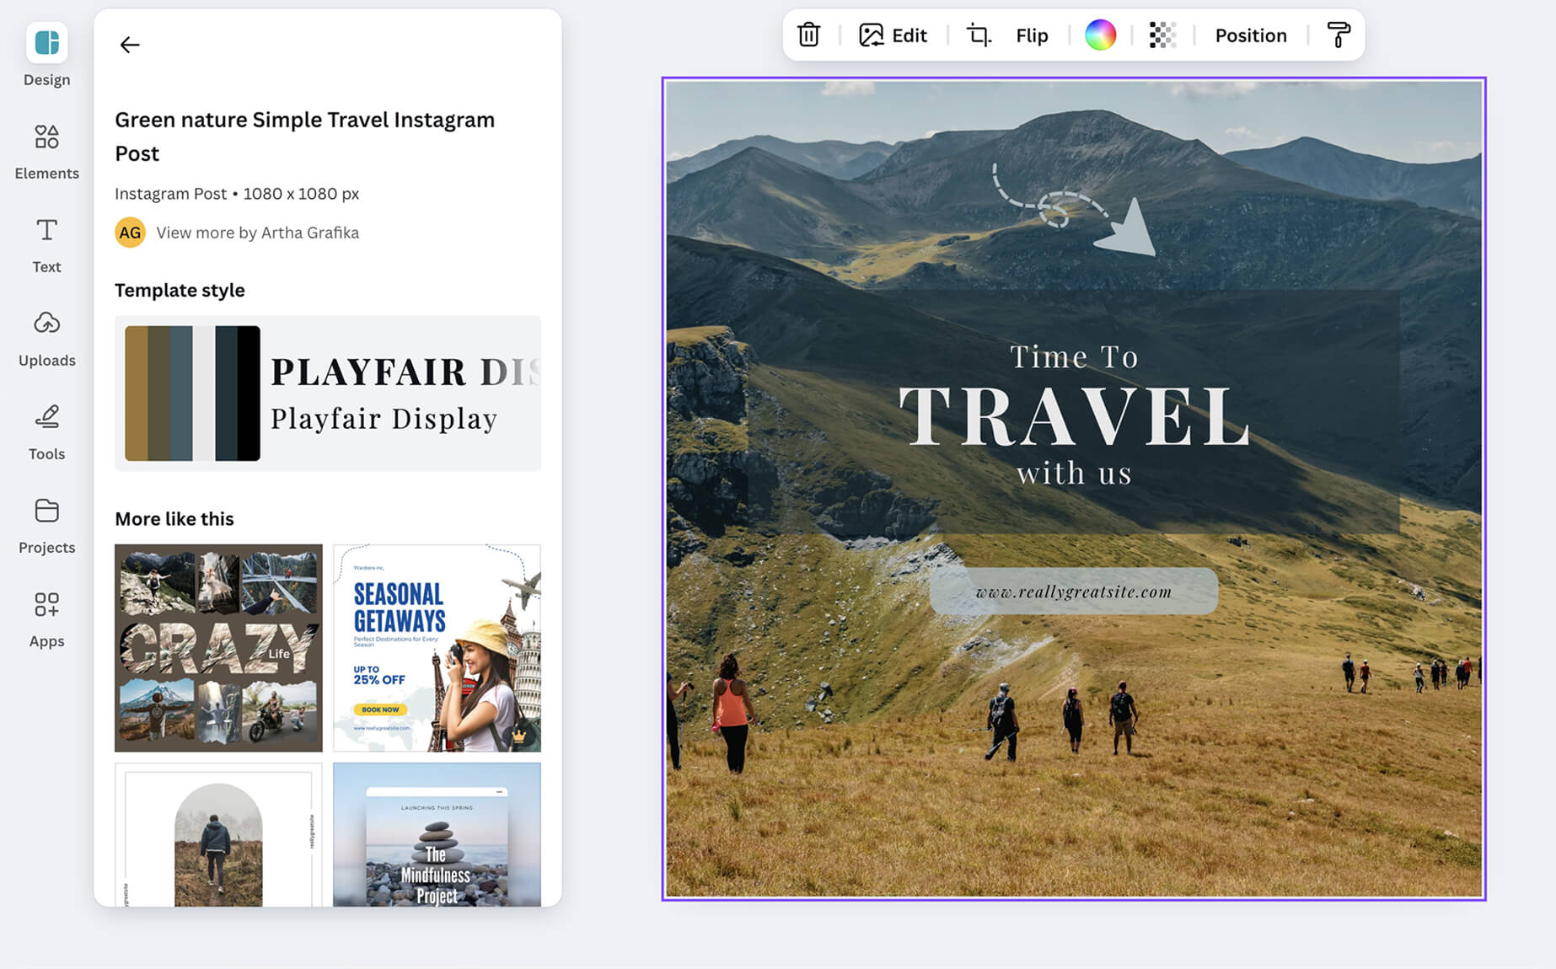Apply the Playfair Display template style
The image size is (1556, 969).
(x=328, y=393)
